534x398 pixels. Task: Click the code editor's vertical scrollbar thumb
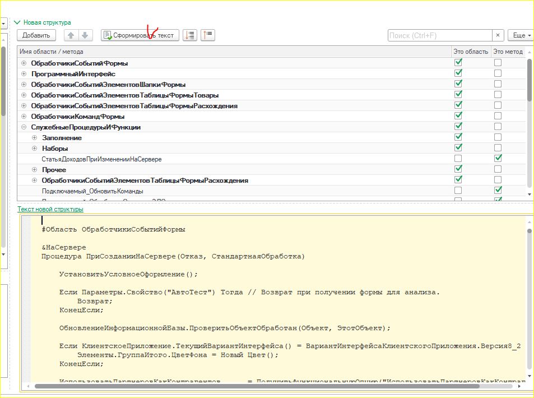[529, 231]
